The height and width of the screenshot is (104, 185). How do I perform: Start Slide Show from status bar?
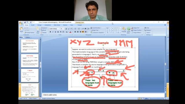[x=143, y=98]
